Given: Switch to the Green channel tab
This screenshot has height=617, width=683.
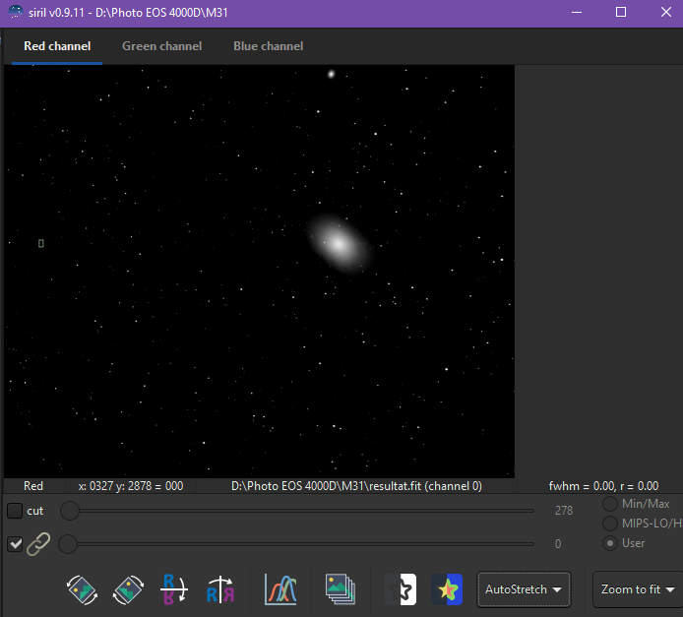Looking at the screenshot, I should coord(161,46).
